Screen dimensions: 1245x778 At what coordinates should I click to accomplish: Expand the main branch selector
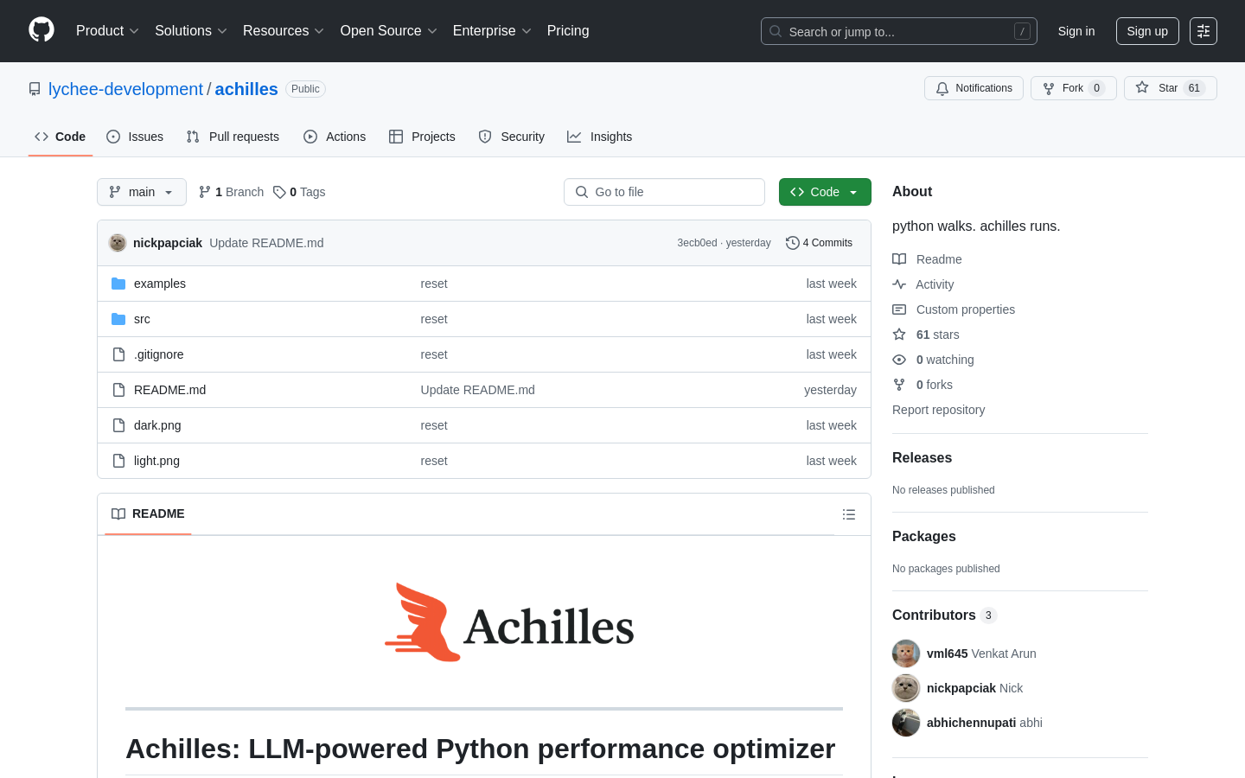pyautogui.click(x=142, y=192)
